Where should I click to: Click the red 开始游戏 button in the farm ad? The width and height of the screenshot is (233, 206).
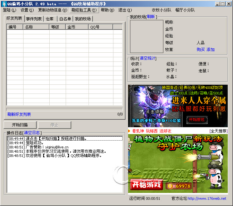tap(146, 184)
